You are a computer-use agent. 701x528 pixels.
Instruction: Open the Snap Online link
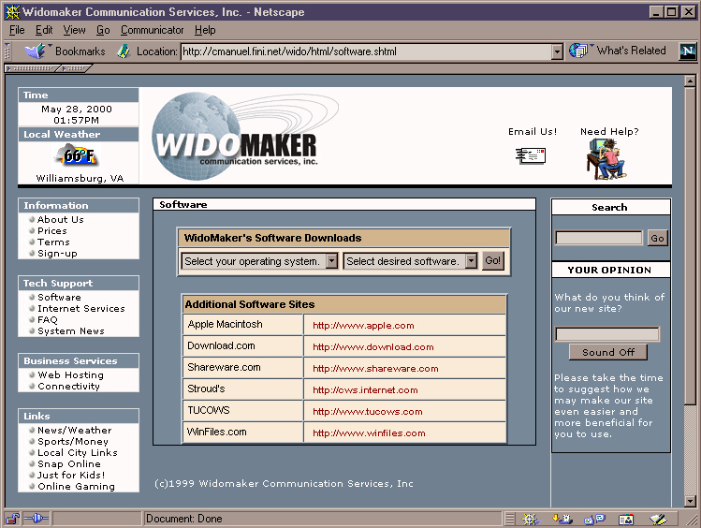click(x=69, y=463)
